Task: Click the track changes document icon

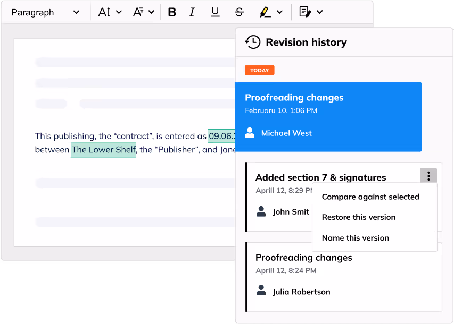Action: coord(305,12)
